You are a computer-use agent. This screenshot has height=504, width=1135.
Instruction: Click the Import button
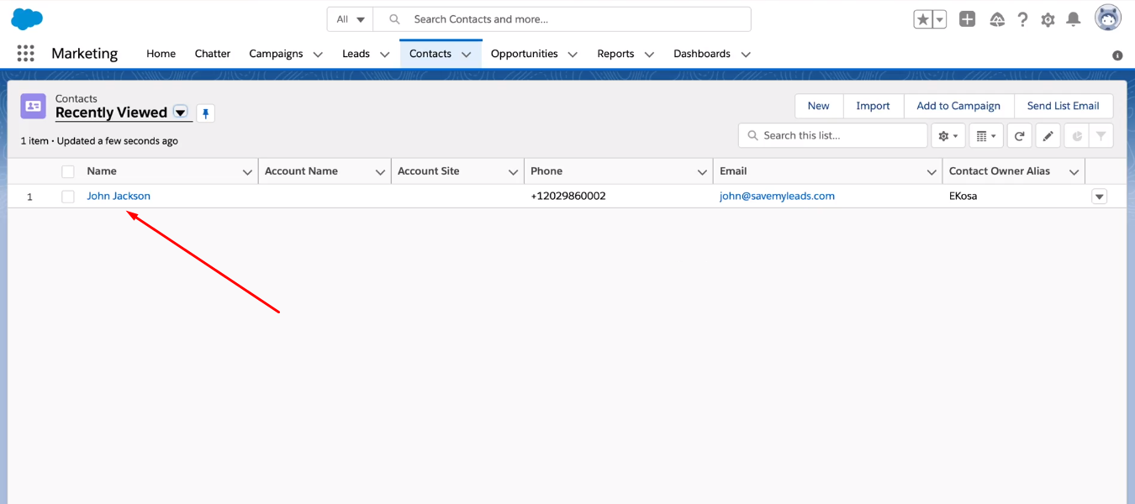pos(873,106)
